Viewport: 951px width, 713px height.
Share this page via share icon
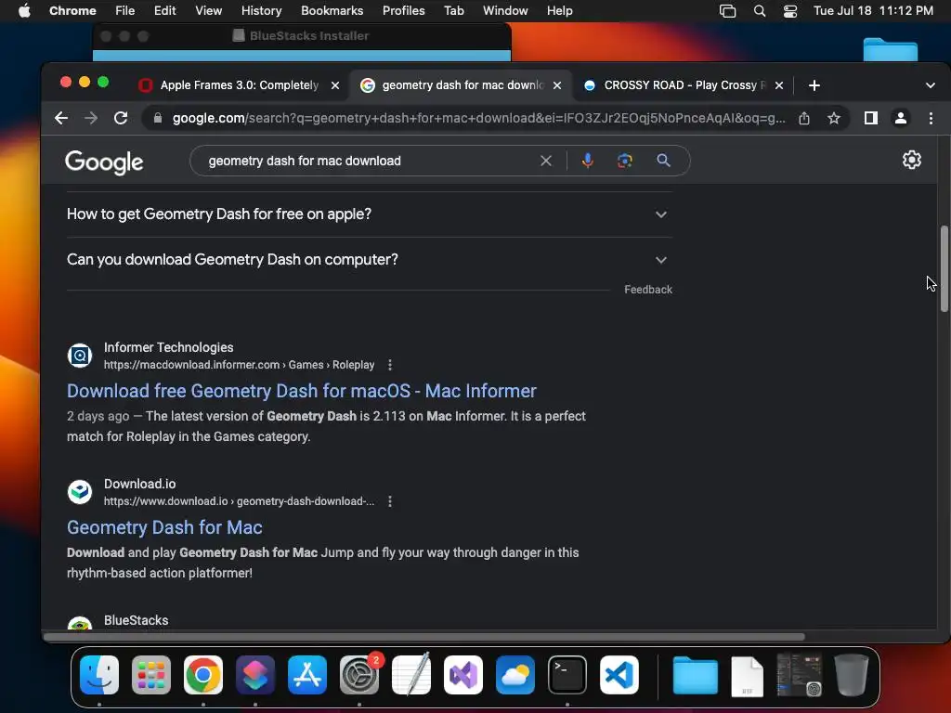804,118
